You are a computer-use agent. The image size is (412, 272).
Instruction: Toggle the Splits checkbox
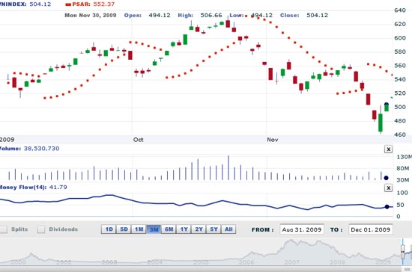click(3, 229)
